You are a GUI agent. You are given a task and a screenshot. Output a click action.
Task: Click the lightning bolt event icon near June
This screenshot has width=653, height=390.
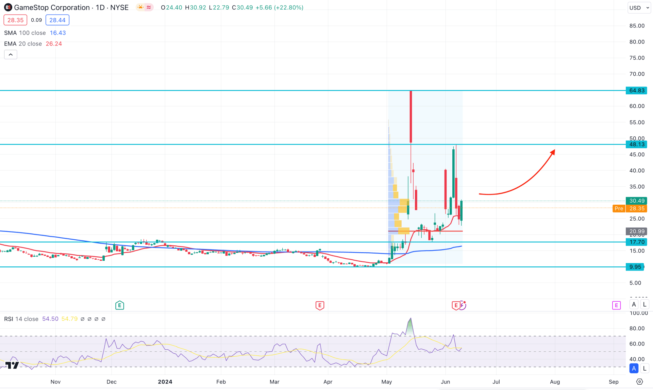coord(463,305)
